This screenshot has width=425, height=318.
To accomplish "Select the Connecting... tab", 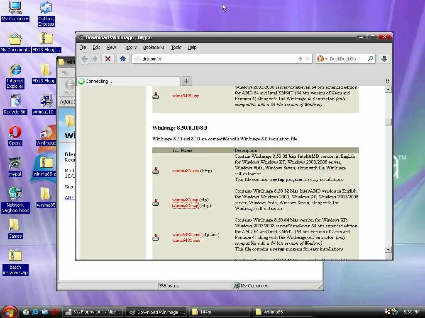I will [x=129, y=81].
